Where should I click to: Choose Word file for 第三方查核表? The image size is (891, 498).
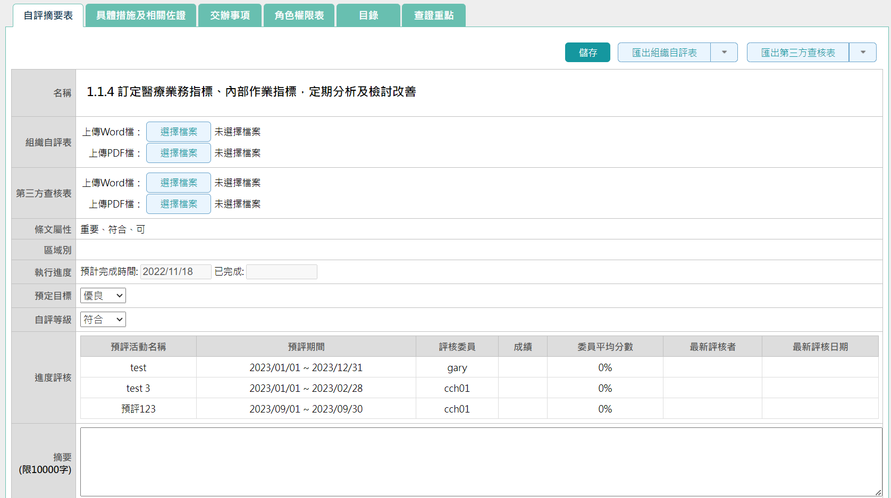[179, 183]
